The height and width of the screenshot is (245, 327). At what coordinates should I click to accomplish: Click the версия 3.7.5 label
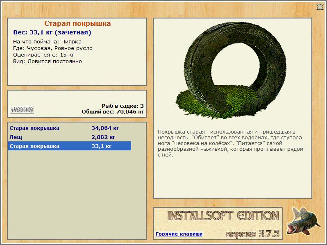click(252, 234)
